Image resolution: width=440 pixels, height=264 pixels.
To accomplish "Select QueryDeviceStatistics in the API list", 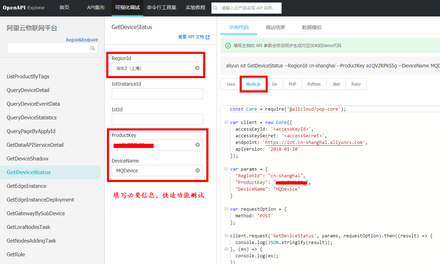I will 32,118.
